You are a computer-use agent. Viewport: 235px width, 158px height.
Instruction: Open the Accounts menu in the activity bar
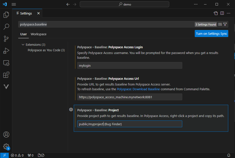click(x=6, y=135)
